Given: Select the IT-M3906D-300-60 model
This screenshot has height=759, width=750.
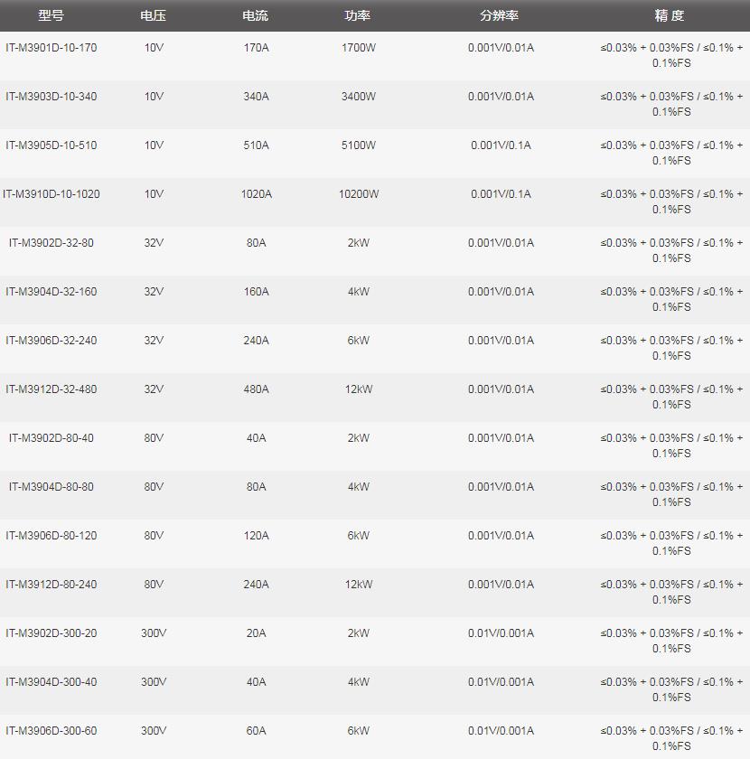Looking at the screenshot, I should click(x=51, y=731).
